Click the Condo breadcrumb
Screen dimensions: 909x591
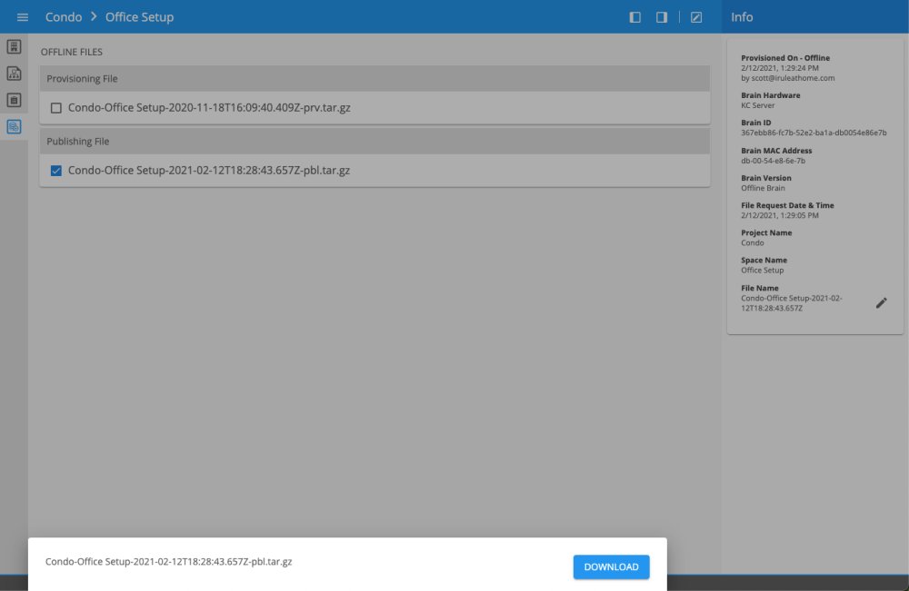(64, 17)
